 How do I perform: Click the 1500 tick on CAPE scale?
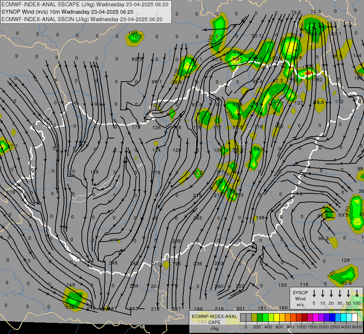coord(313,327)
